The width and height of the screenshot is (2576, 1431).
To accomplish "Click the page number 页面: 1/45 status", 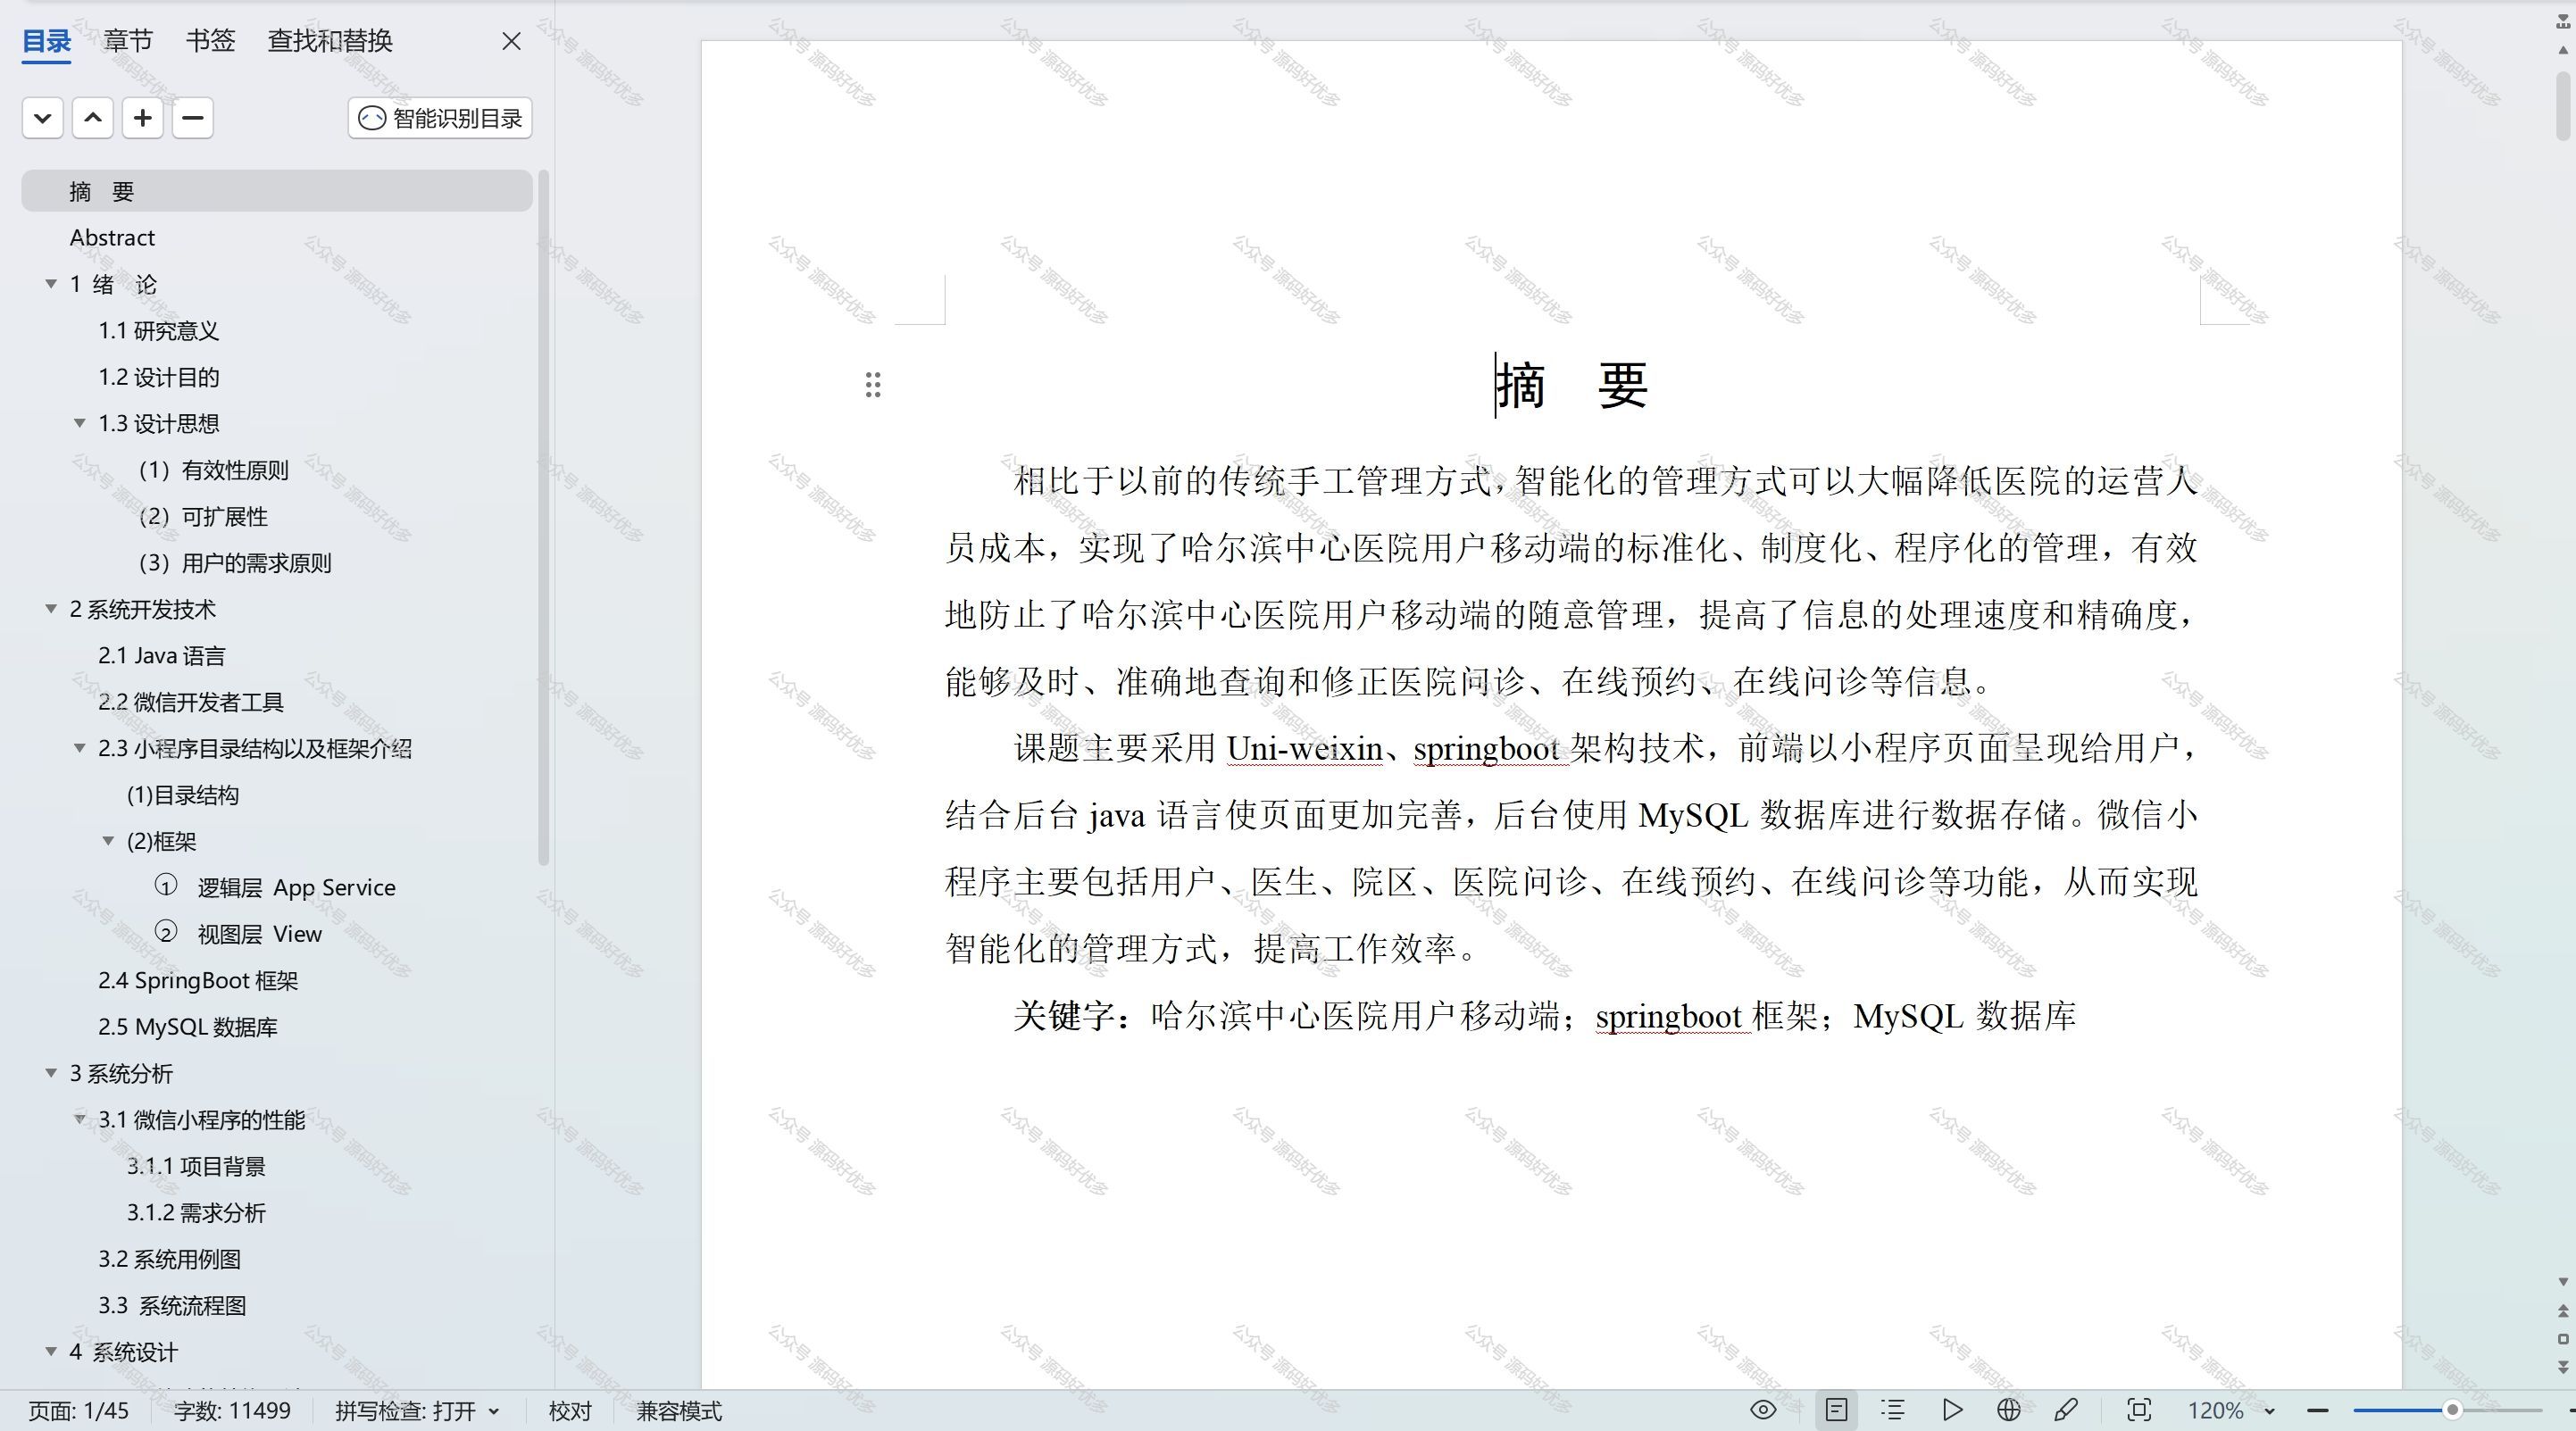I will [x=78, y=1411].
